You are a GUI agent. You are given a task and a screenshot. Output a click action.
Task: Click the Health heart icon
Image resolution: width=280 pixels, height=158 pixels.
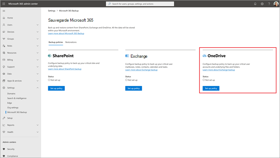4,132
